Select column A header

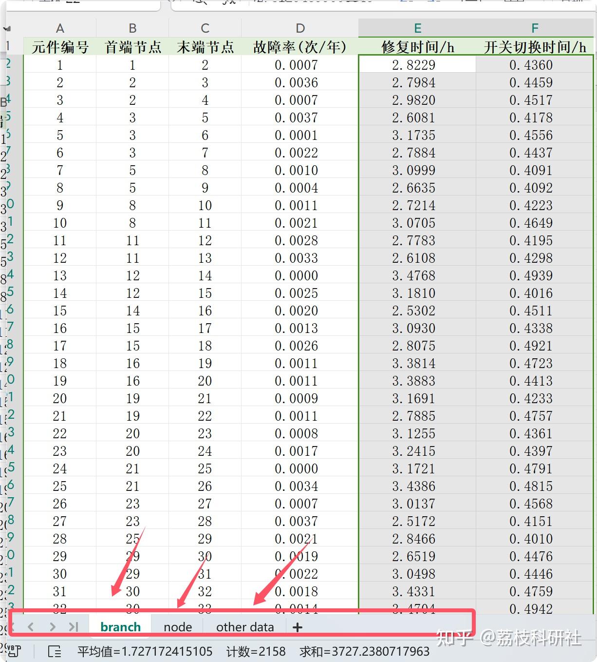59,28
